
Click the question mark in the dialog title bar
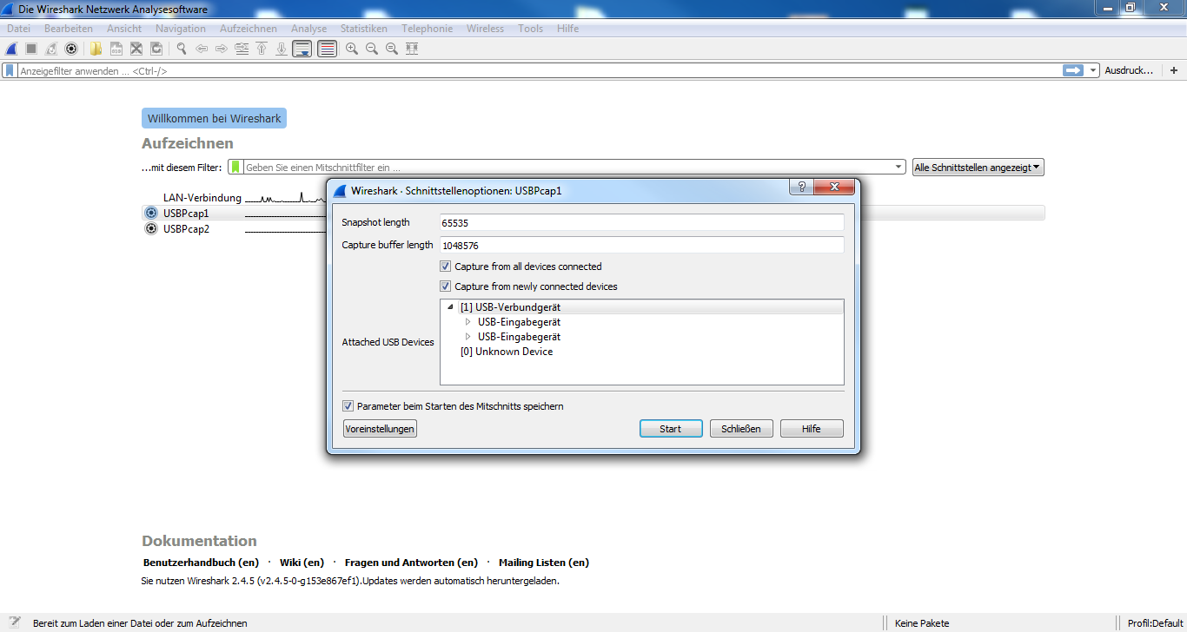(801, 187)
